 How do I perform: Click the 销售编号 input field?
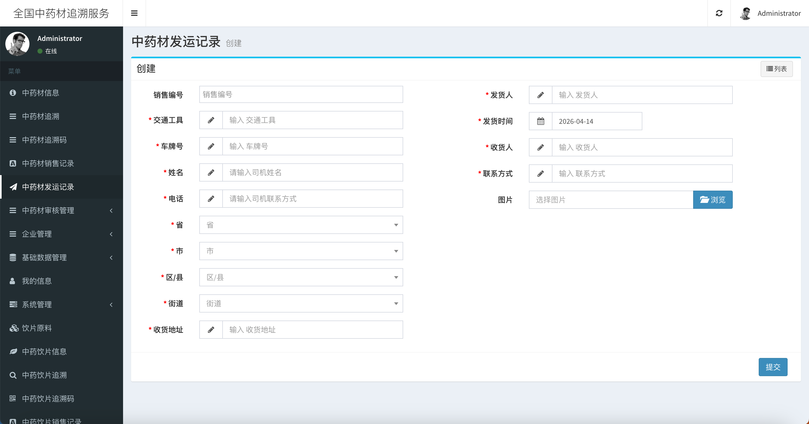click(x=300, y=94)
